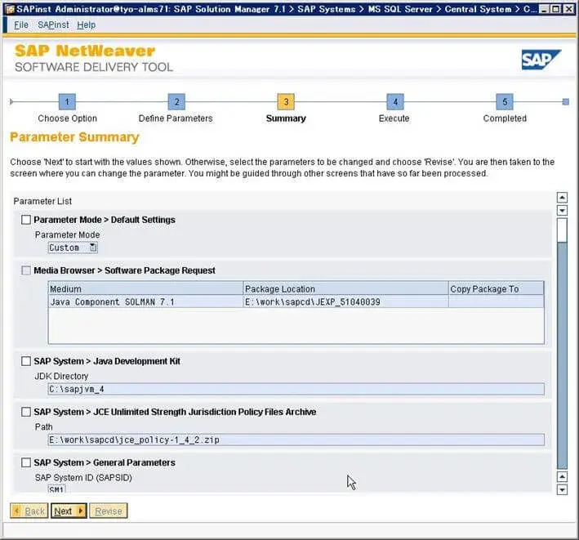Click the jce_policy-1_4_2.zip path field
Viewport: 579px width, 540px height.
click(296, 440)
